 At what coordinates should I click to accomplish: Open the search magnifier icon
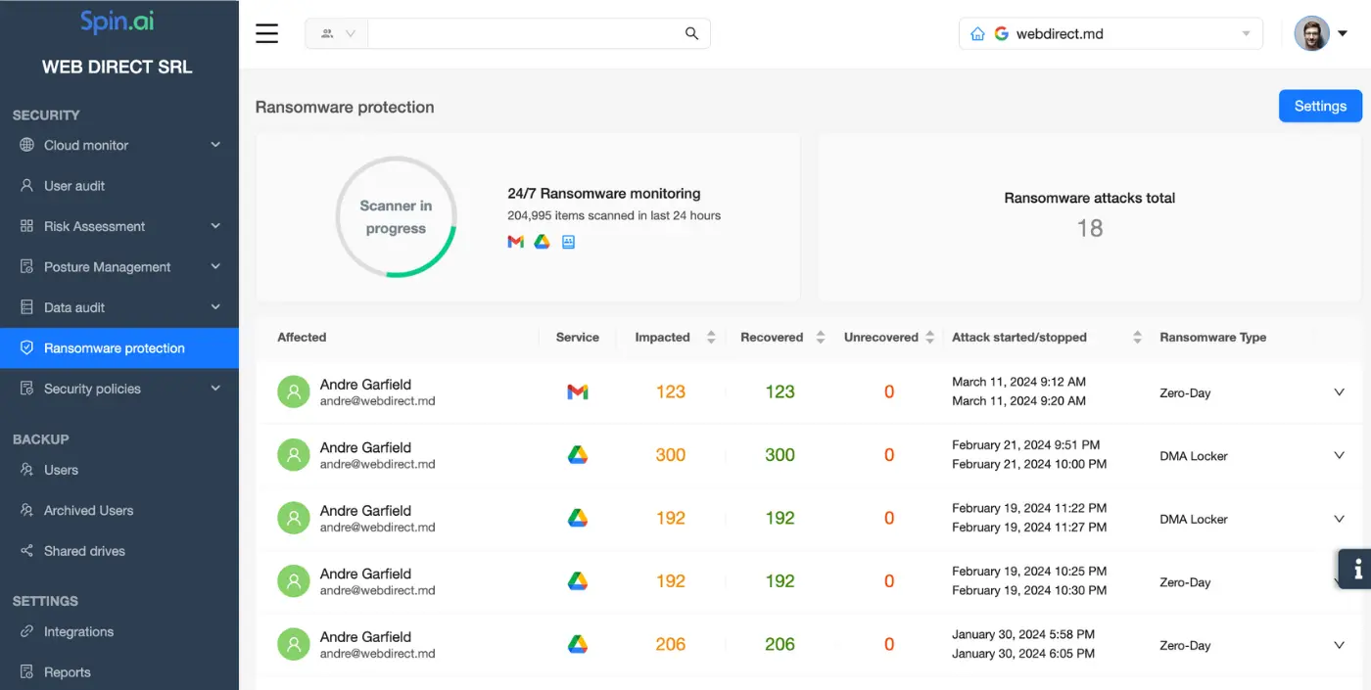pyautogui.click(x=691, y=32)
